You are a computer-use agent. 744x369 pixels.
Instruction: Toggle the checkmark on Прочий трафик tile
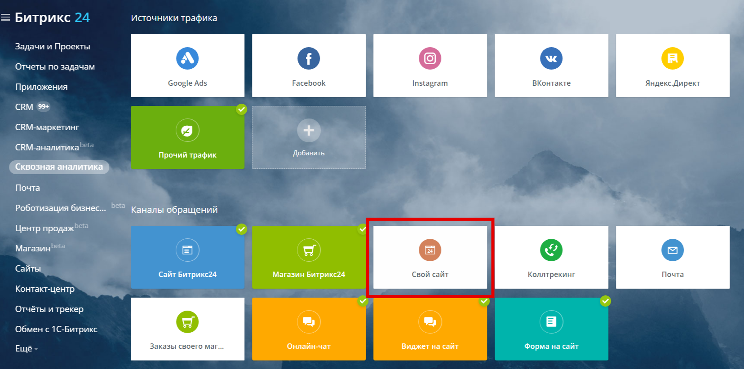coord(242,109)
